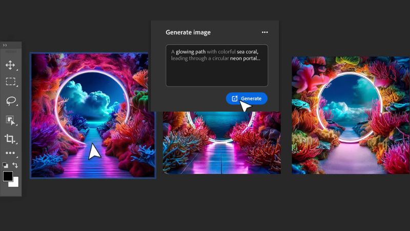Click the Generate image panel title
Viewport: 410px width, 231px height.
point(188,32)
